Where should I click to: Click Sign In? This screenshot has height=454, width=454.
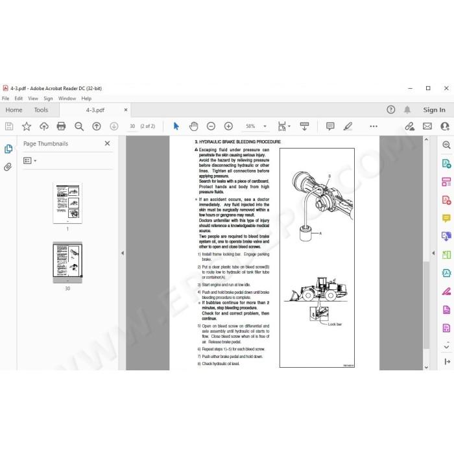coord(434,110)
